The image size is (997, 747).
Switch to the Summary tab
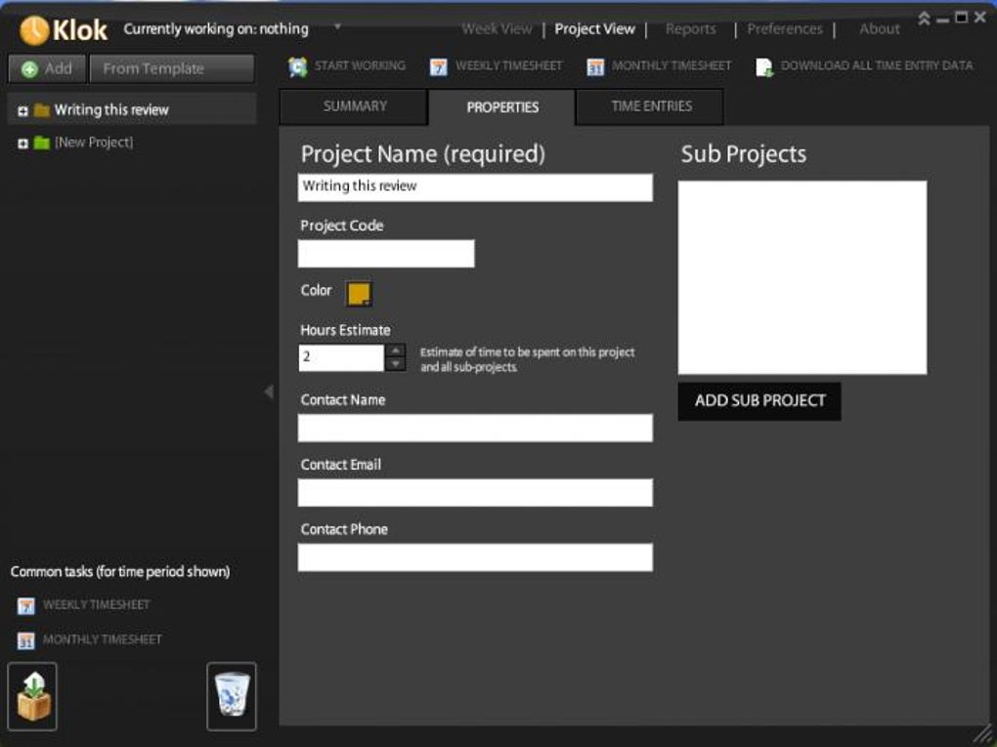[x=354, y=106]
